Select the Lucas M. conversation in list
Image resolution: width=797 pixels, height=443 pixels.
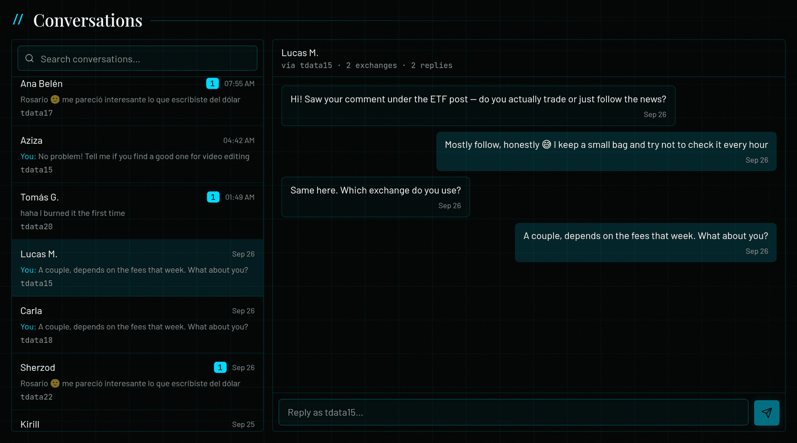(137, 268)
